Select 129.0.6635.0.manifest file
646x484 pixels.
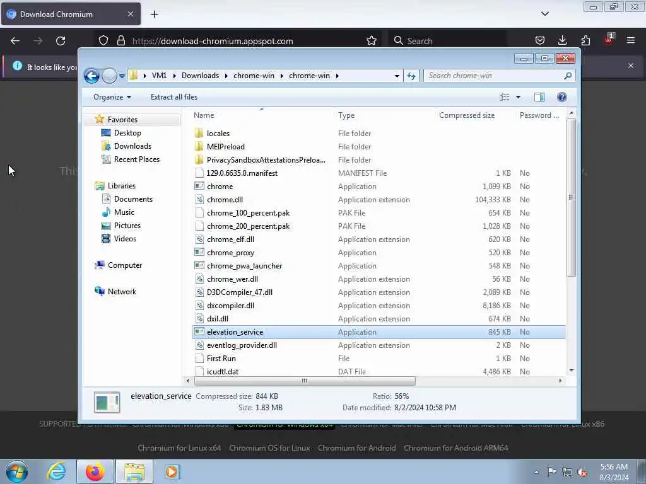pos(242,173)
